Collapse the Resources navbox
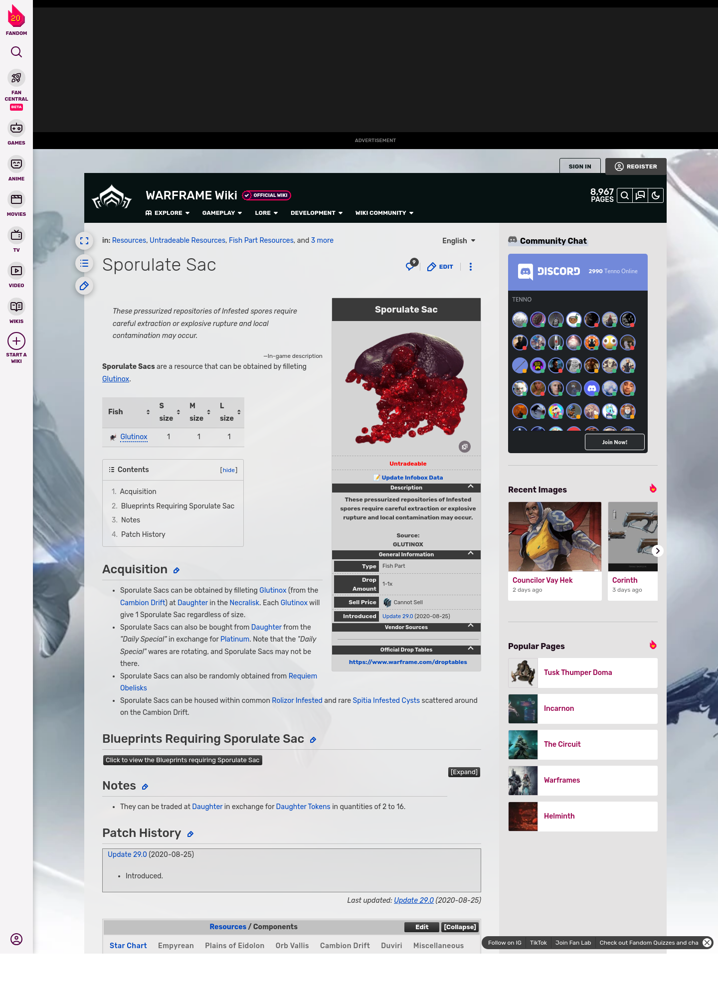718x997 pixels. (460, 927)
